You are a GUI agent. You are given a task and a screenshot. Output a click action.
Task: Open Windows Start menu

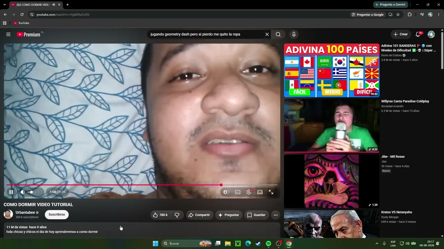pyautogui.click(x=155, y=243)
